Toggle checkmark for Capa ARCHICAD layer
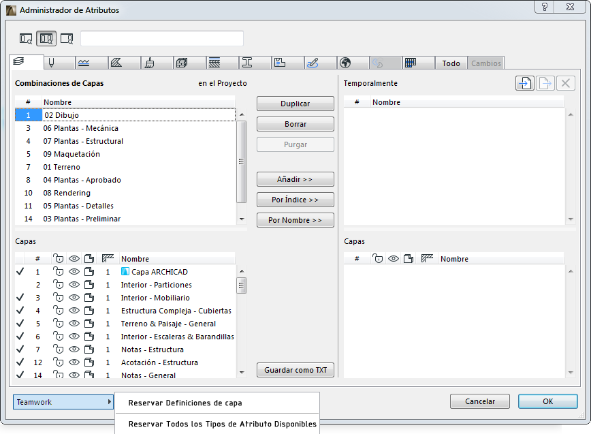The width and height of the screenshot is (591, 434). pos(20,271)
